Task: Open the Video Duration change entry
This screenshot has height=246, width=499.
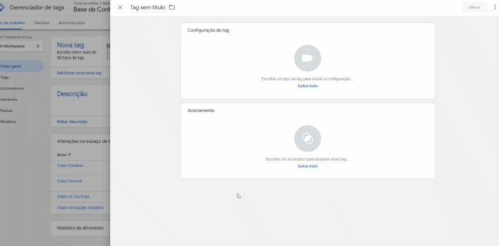Action: (70, 166)
